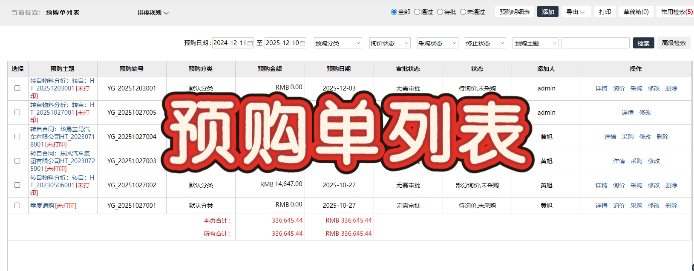Click 删除 for row YG_20251203001
Viewport: 694px width, 271px height.
(671, 88)
